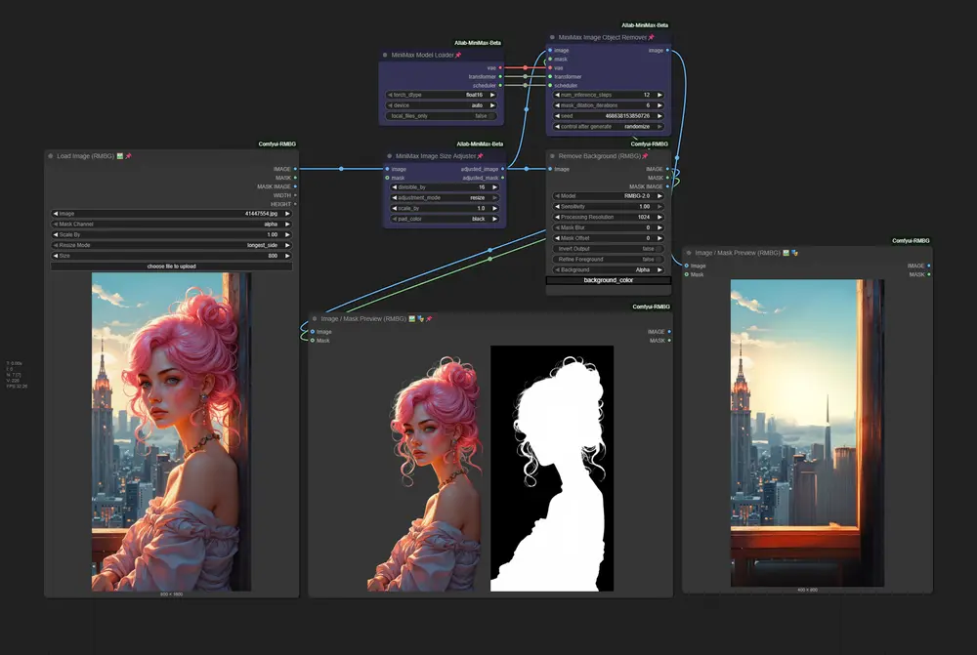Click the AIlab-MiniMax-Beta badge above Model Loader
The image size is (977, 655).
[479, 43]
